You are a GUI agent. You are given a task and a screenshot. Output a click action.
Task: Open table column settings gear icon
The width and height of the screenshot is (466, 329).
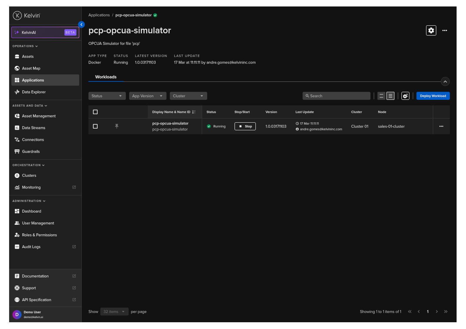[405, 96]
